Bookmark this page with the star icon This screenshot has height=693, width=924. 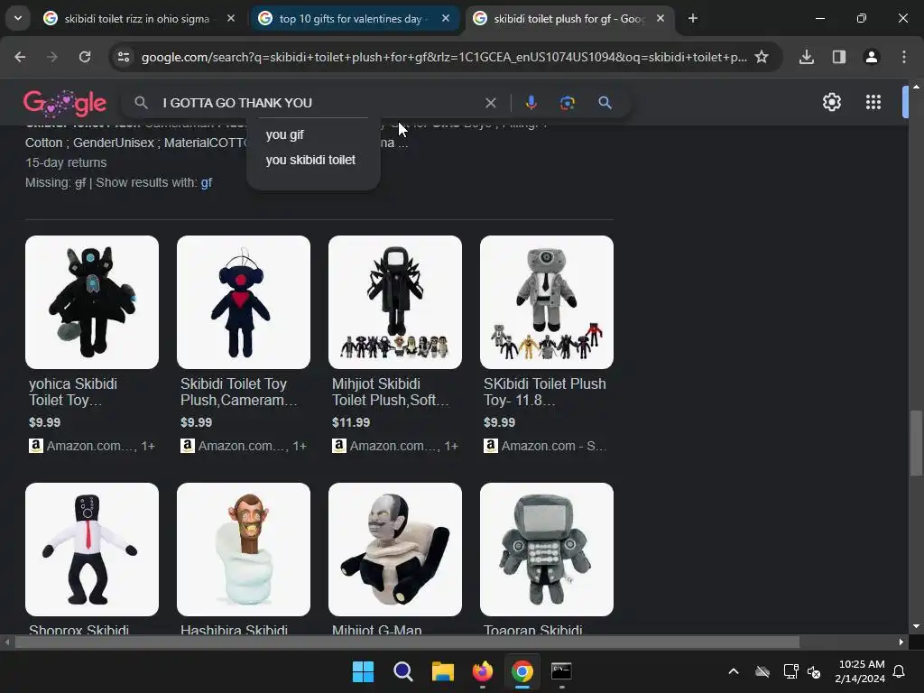click(762, 57)
